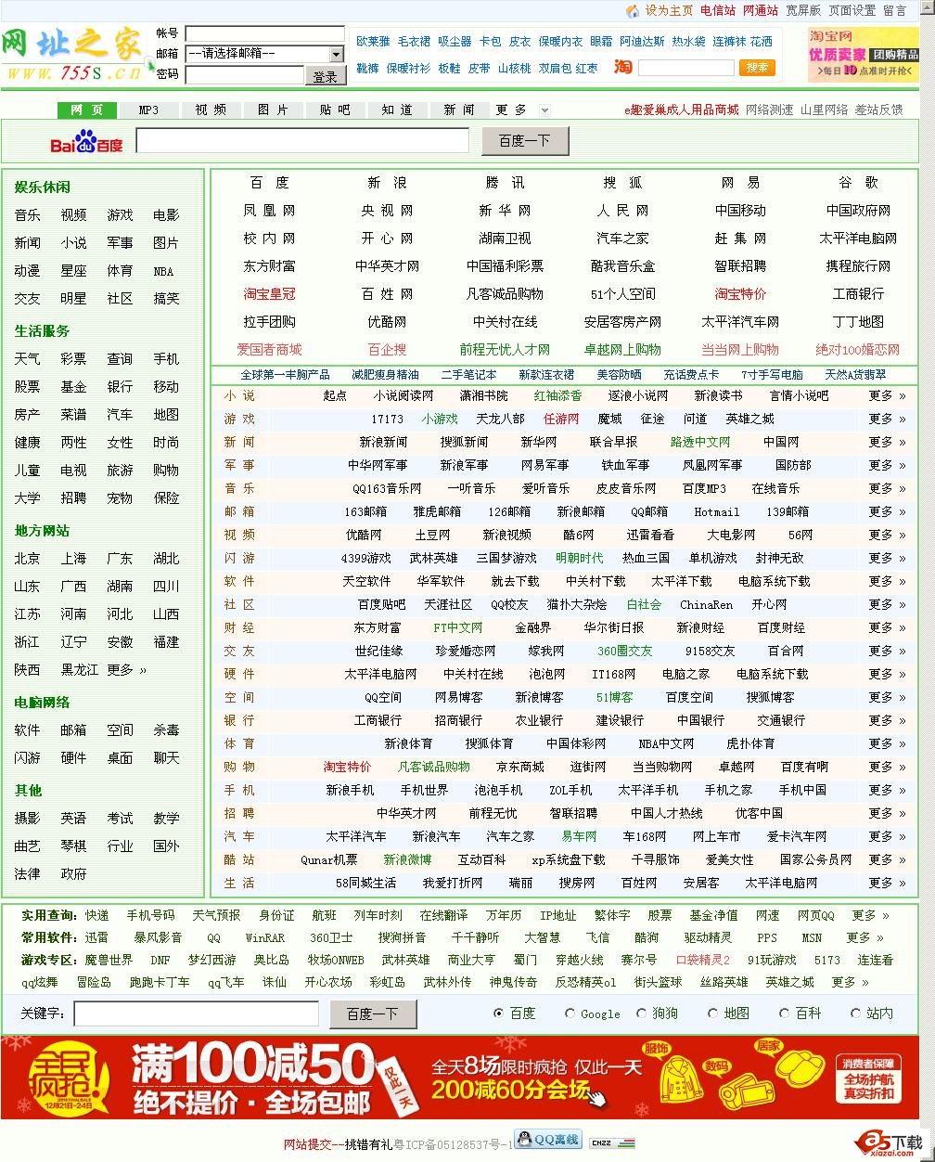Expand 更多 in the 游戏 row
The image size is (935, 1162).
point(888,419)
